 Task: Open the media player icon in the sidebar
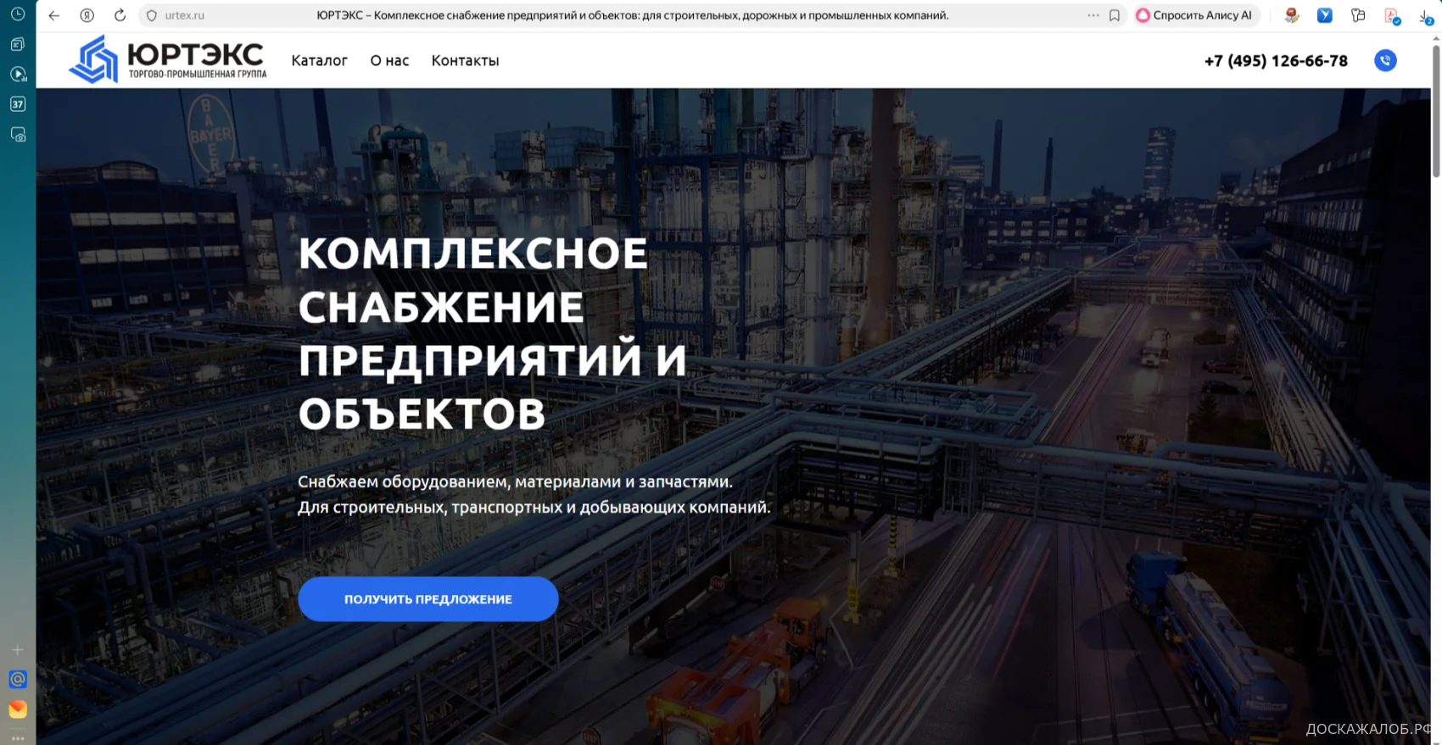[x=17, y=75]
